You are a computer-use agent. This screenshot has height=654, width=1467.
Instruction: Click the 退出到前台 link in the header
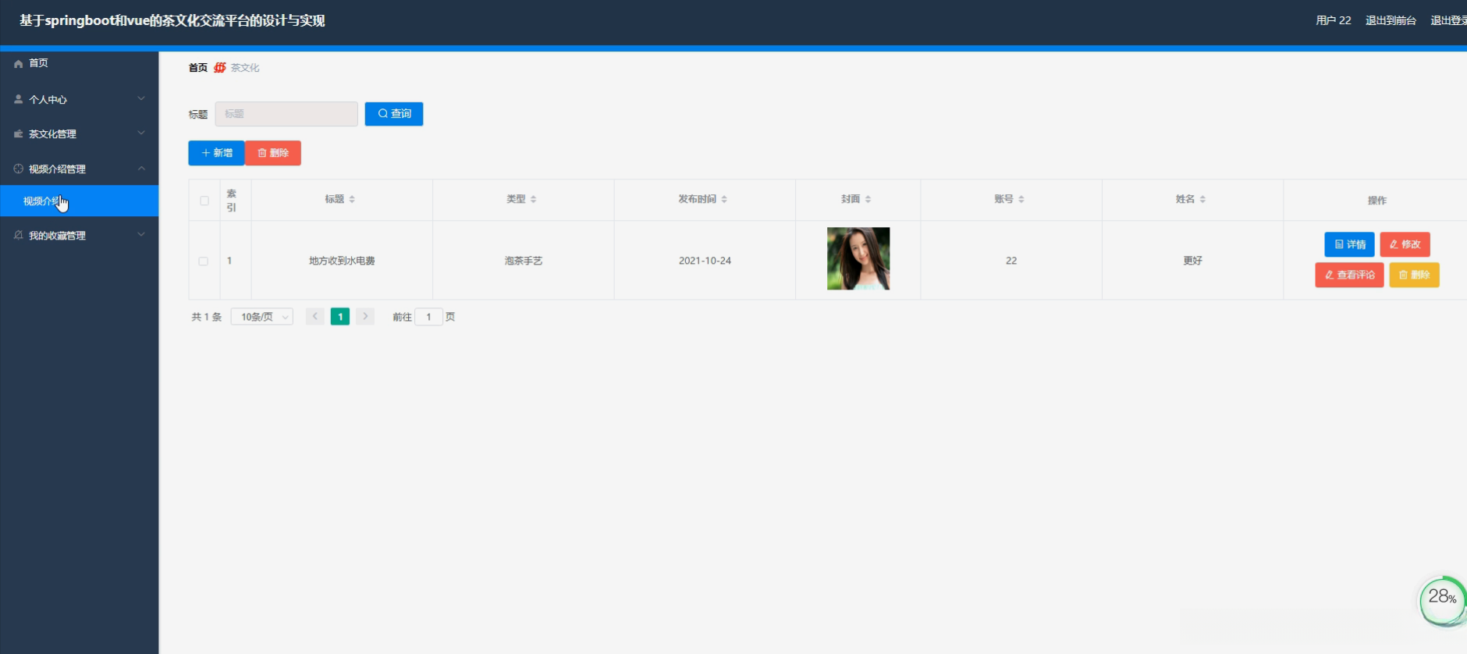click(x=1391, y=20)
